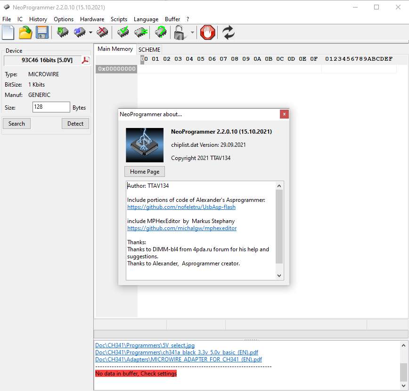Click the 'chiplist.dat Version: 29.09.2021' text
The image size is (409, 391).
[x=208, y=145]
